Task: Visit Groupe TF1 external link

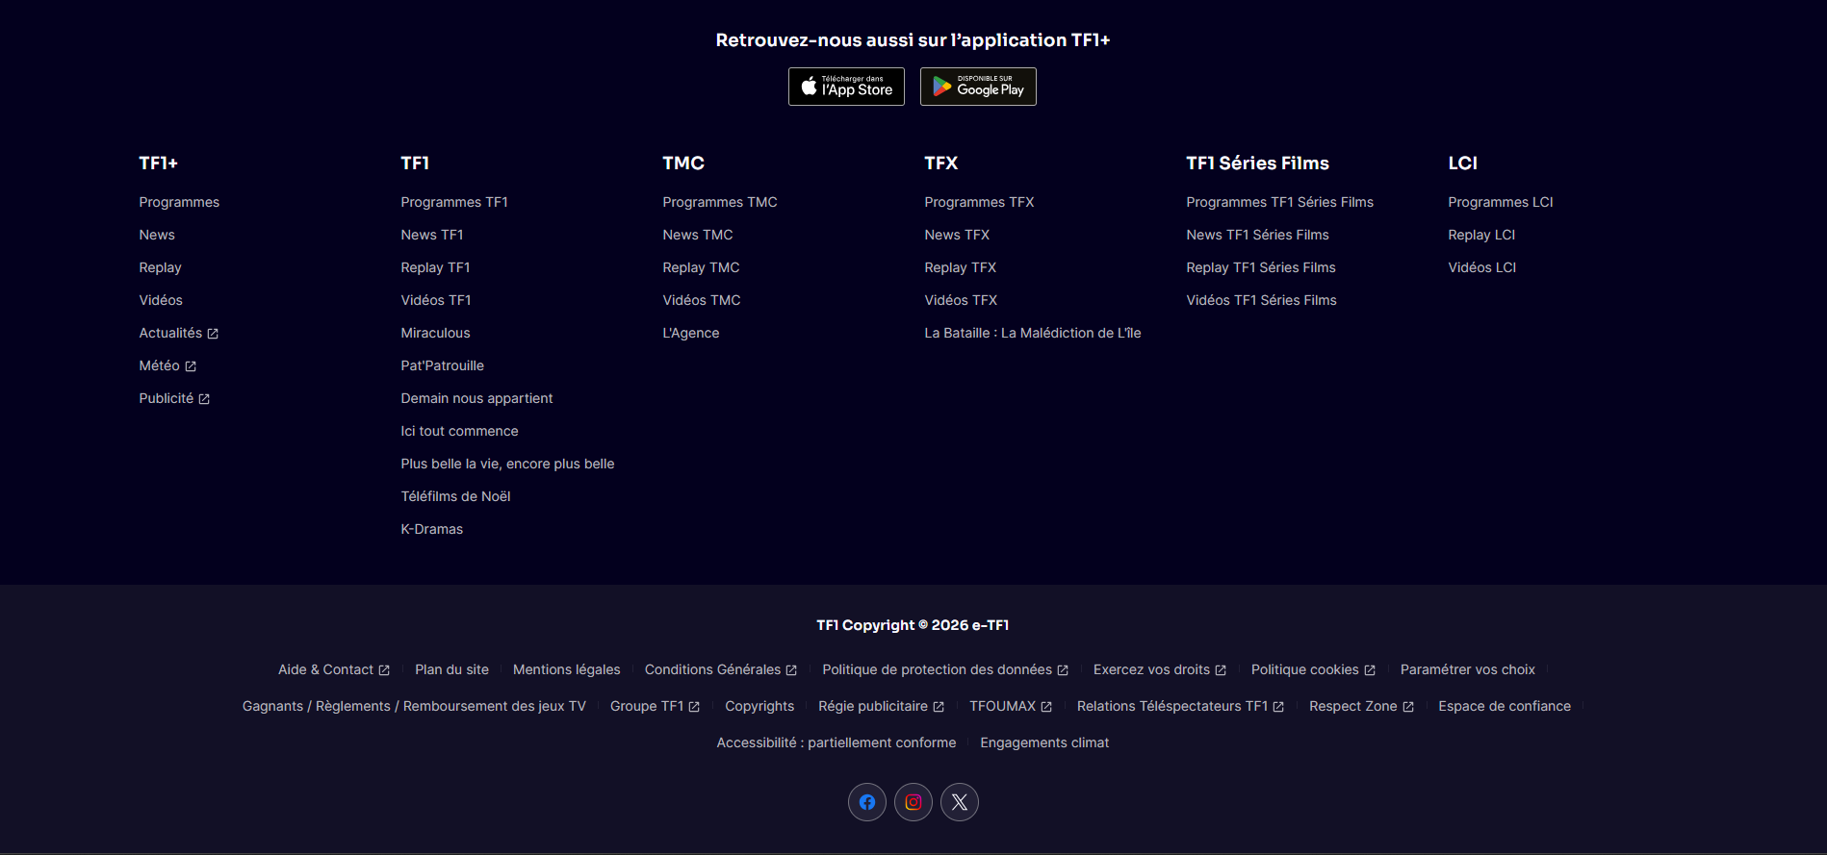Action: [x=655, y=706]
